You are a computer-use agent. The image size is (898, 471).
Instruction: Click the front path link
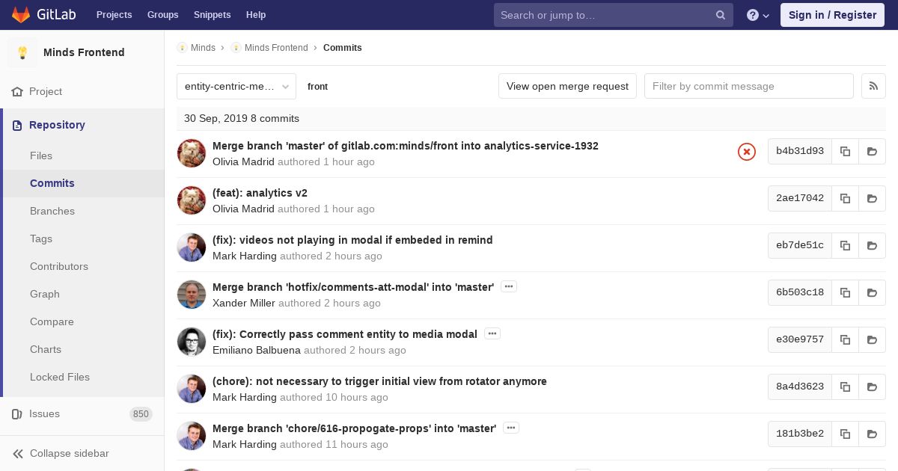pos(317,87)
